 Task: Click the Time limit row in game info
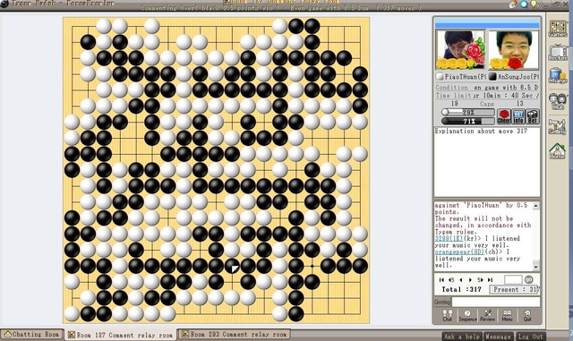point(487,96)
